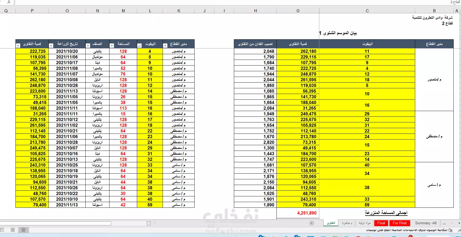The width and height of the screenshot is (461, 237).
Task: Open filter dropdown for المساحة column
Action: coord(112,46)
